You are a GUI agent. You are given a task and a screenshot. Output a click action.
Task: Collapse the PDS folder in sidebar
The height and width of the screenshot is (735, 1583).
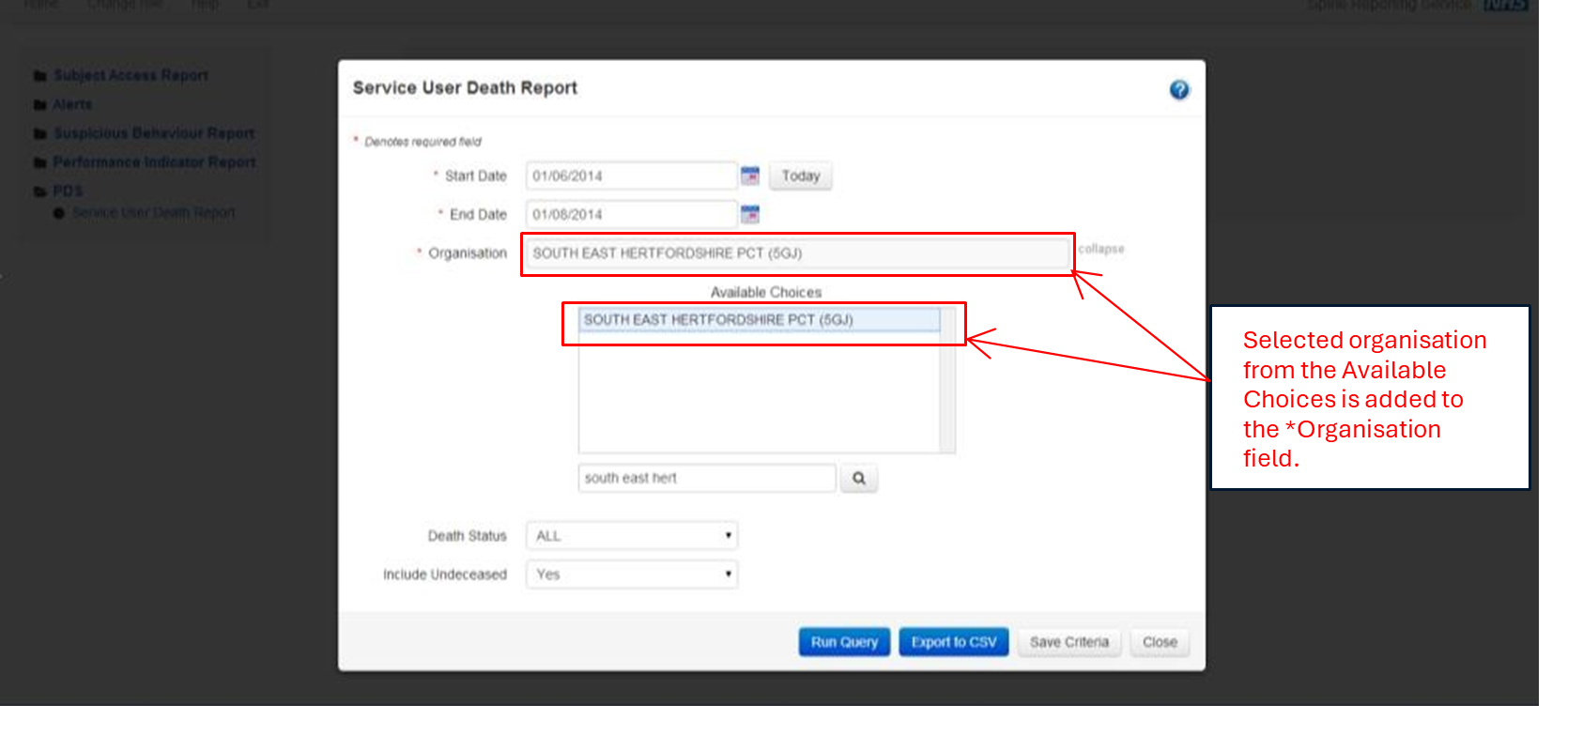click(x=58, y=191)
